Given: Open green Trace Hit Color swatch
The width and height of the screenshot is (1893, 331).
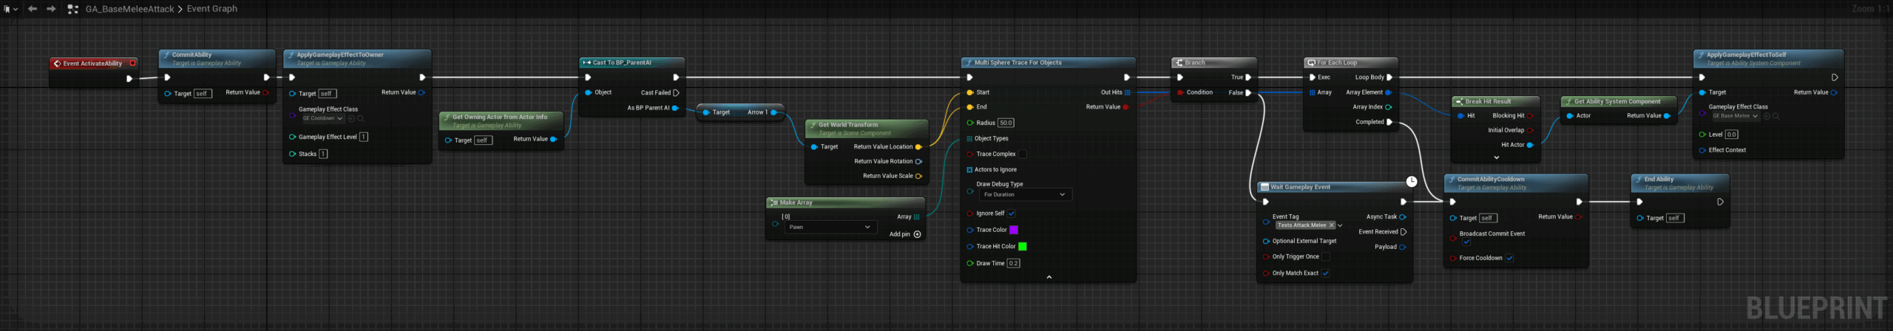Looking at the screenshot, I should tap(1023, 248).
